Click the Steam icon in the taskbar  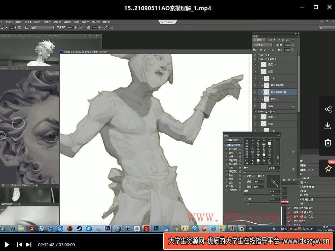pos(79,229)
